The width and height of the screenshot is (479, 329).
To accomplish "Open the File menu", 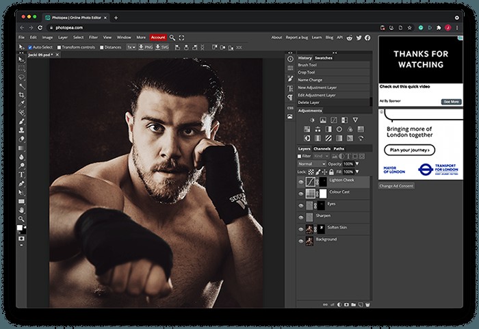I will point(21,38).
